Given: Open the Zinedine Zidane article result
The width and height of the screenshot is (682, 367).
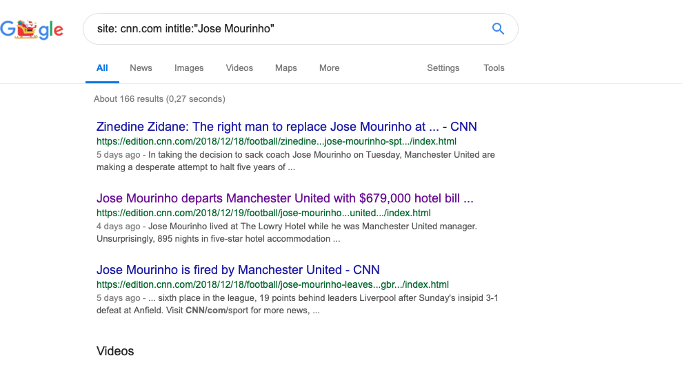Looking at the screenshot, I should point(287,127).
